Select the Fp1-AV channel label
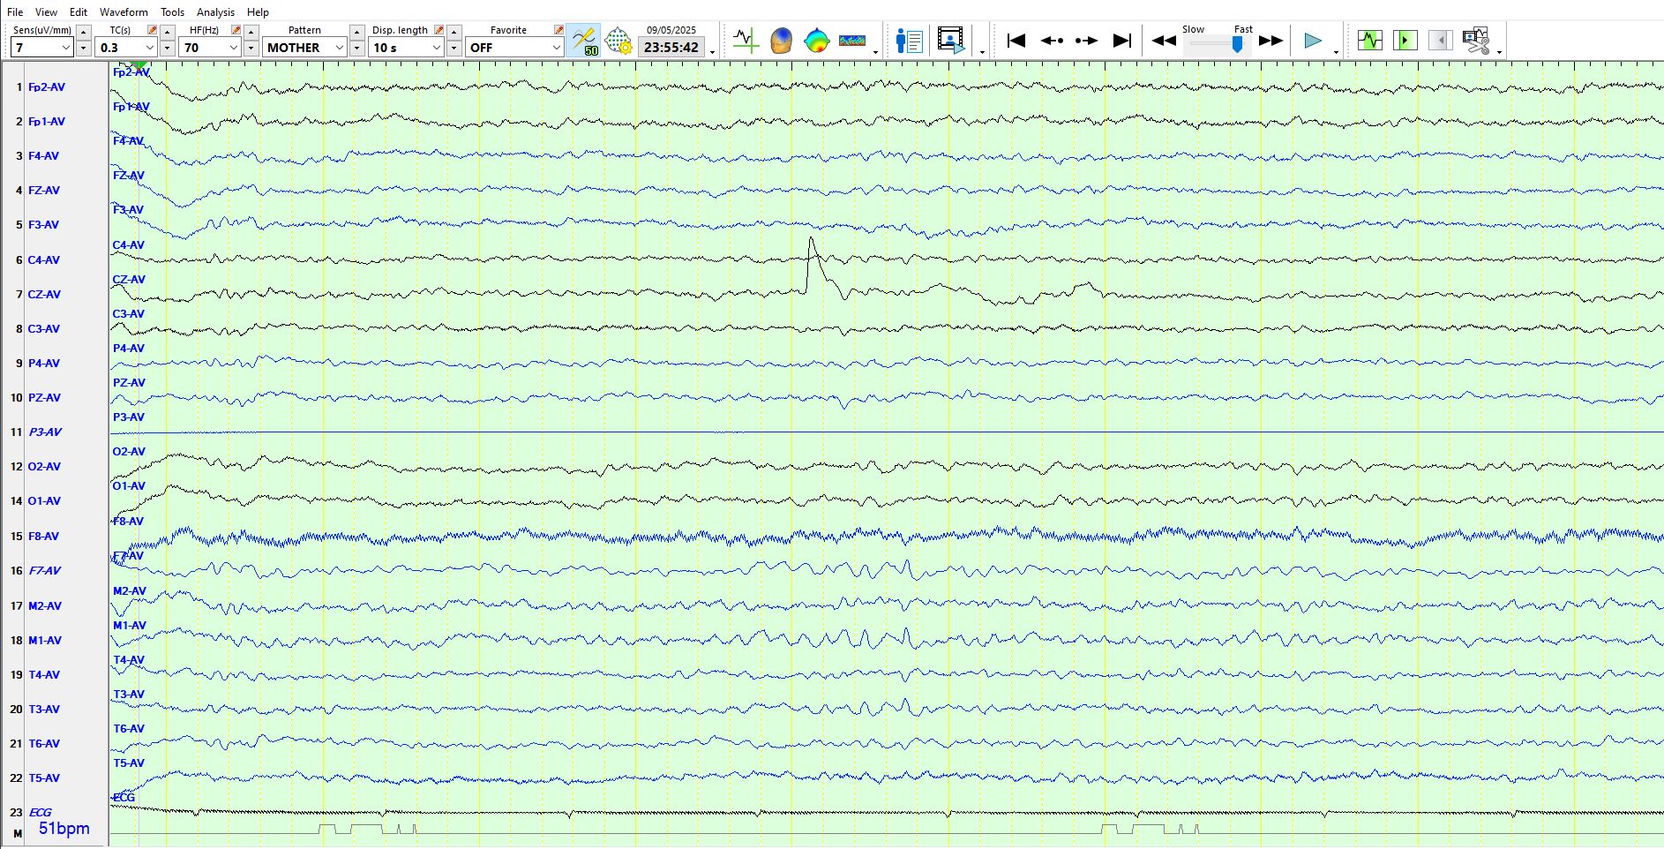 46,122
